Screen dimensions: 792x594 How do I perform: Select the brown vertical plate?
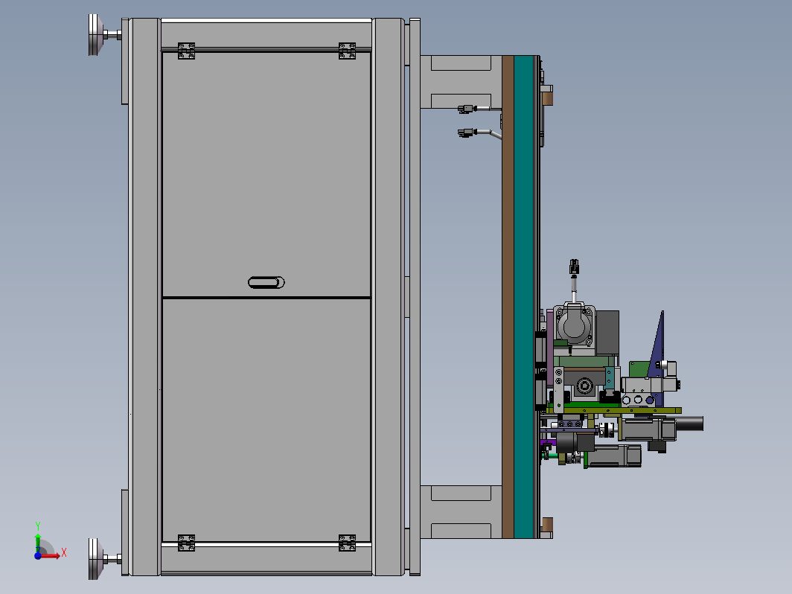(508, 297)
